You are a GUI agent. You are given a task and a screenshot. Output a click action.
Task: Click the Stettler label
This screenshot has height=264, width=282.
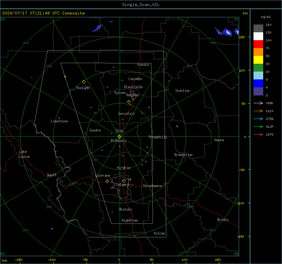click(x=183, y=91)
